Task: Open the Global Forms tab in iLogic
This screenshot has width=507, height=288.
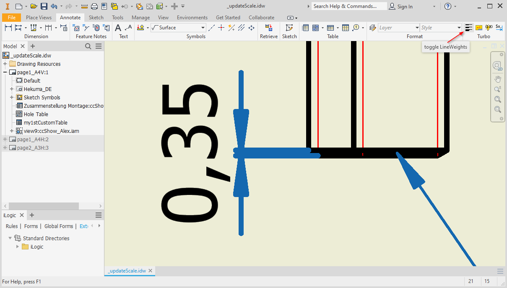Action: [59, 226]
